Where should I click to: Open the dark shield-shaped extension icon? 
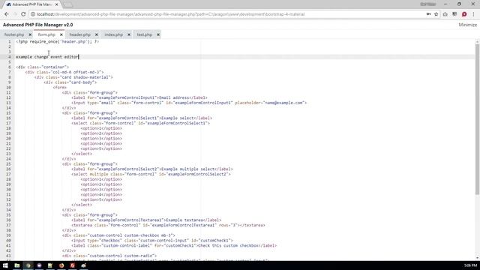click(454, 14)
